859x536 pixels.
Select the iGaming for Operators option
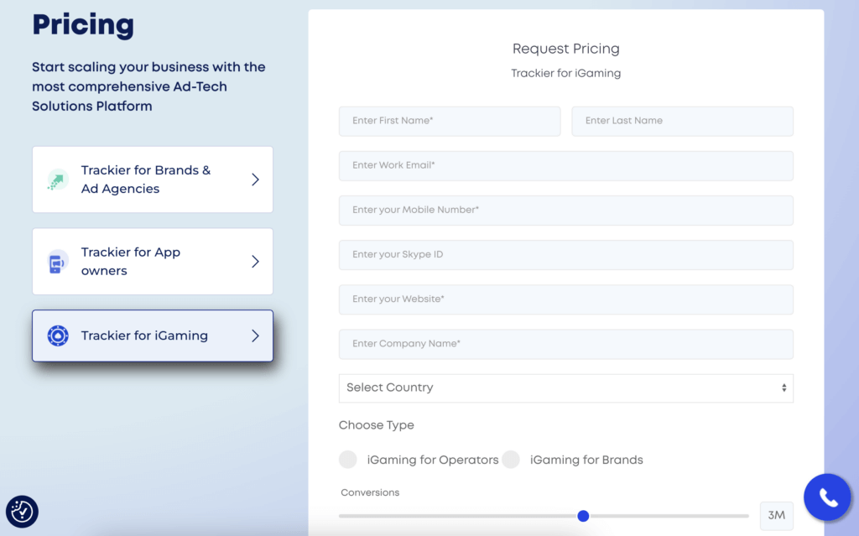coord(348,460)
